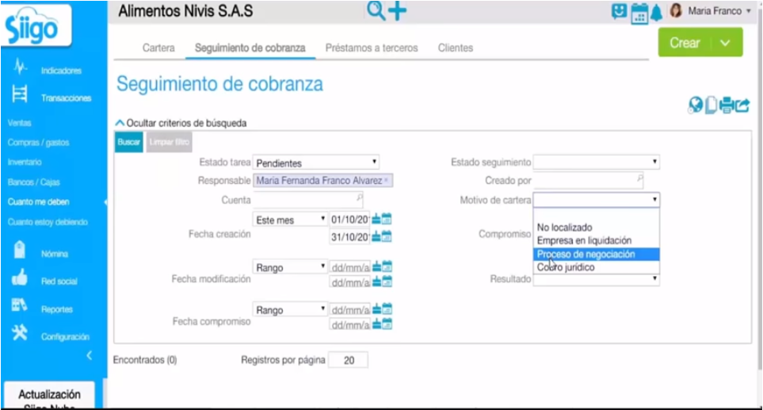The width and height of the screenshot is (763, 410).
Task: Open Configuración tools icon in sidebar
Action: click(20, 333)
